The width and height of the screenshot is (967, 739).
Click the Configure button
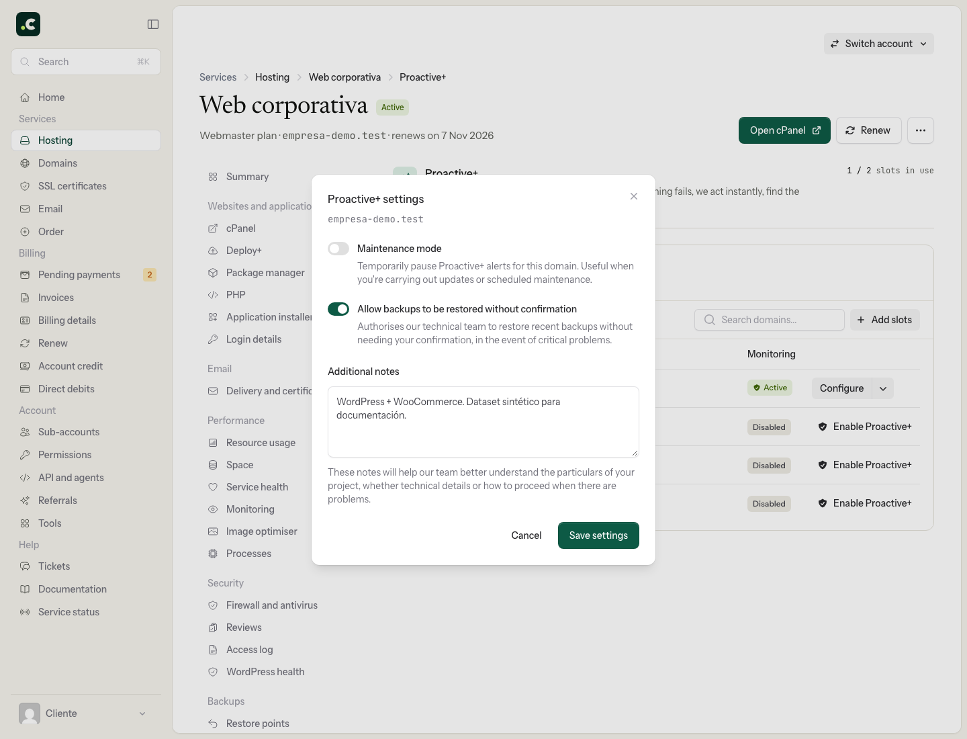(841, 388)
